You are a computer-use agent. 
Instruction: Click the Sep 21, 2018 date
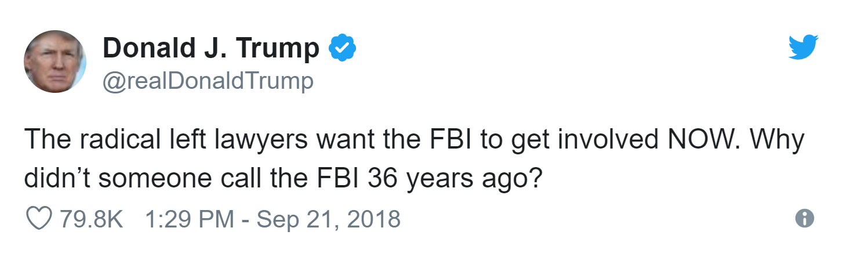(328, 219)
